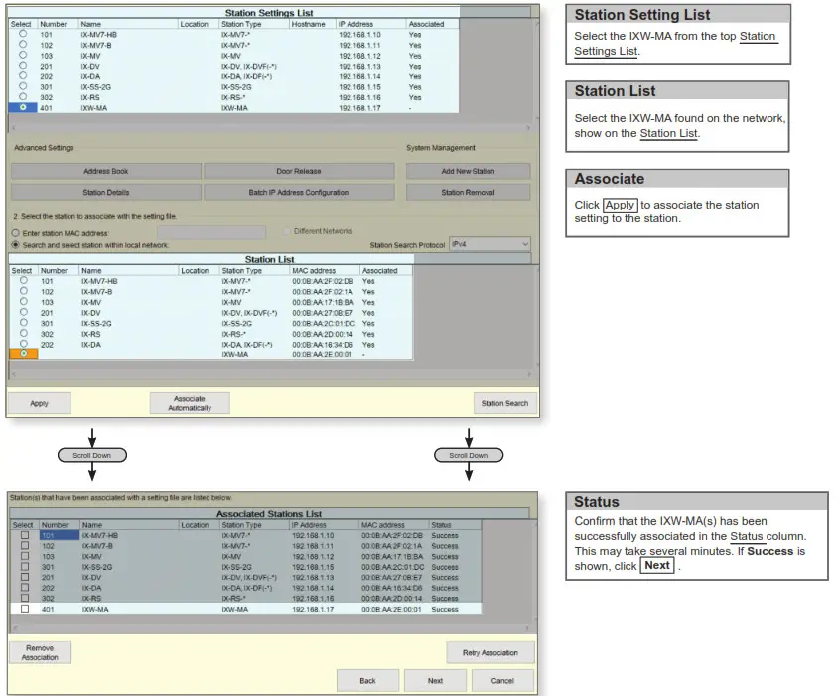Click the Station Settings List horizontal scrollbar
The height and width of the screenshot is (696, 838).
271,128
